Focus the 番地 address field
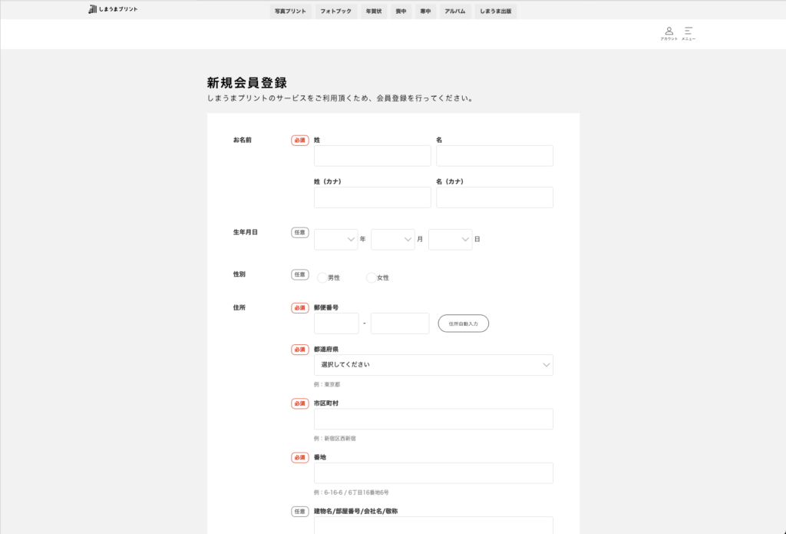 pyautogui.click(x=433, y=473)
